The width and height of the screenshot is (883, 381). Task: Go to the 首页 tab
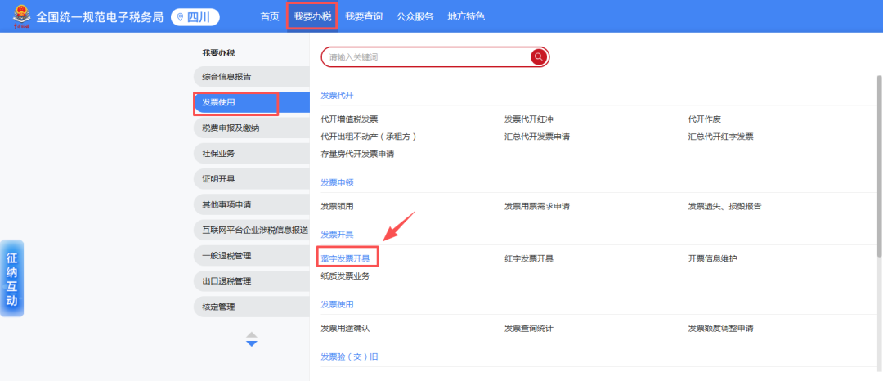coord(270,17)
